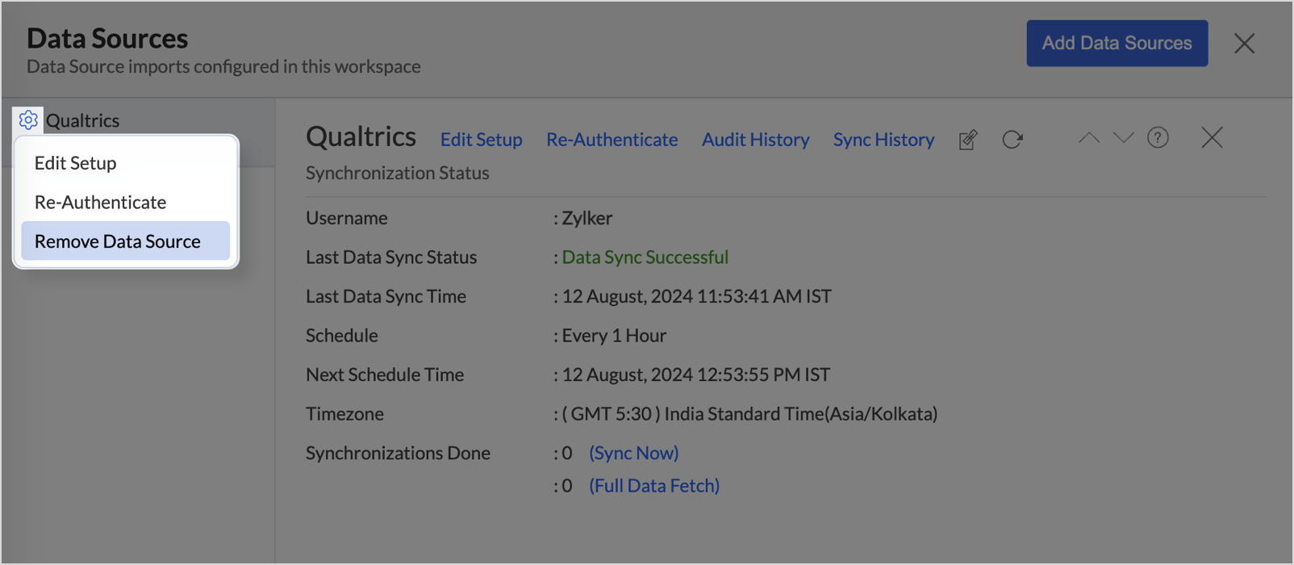1294x565 pixels.
Task: Open Edit Setup link in Qualtrics header
Action: (x=482, y=140)
